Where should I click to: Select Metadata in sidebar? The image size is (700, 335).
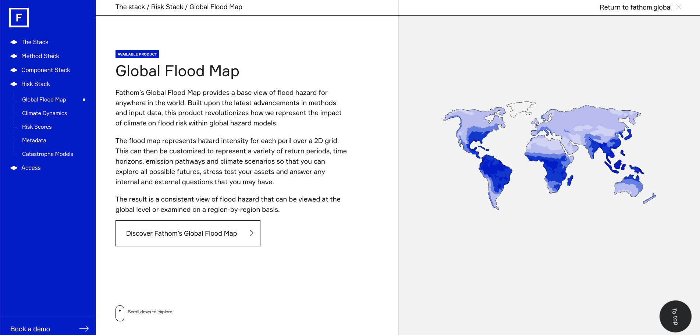34,140
